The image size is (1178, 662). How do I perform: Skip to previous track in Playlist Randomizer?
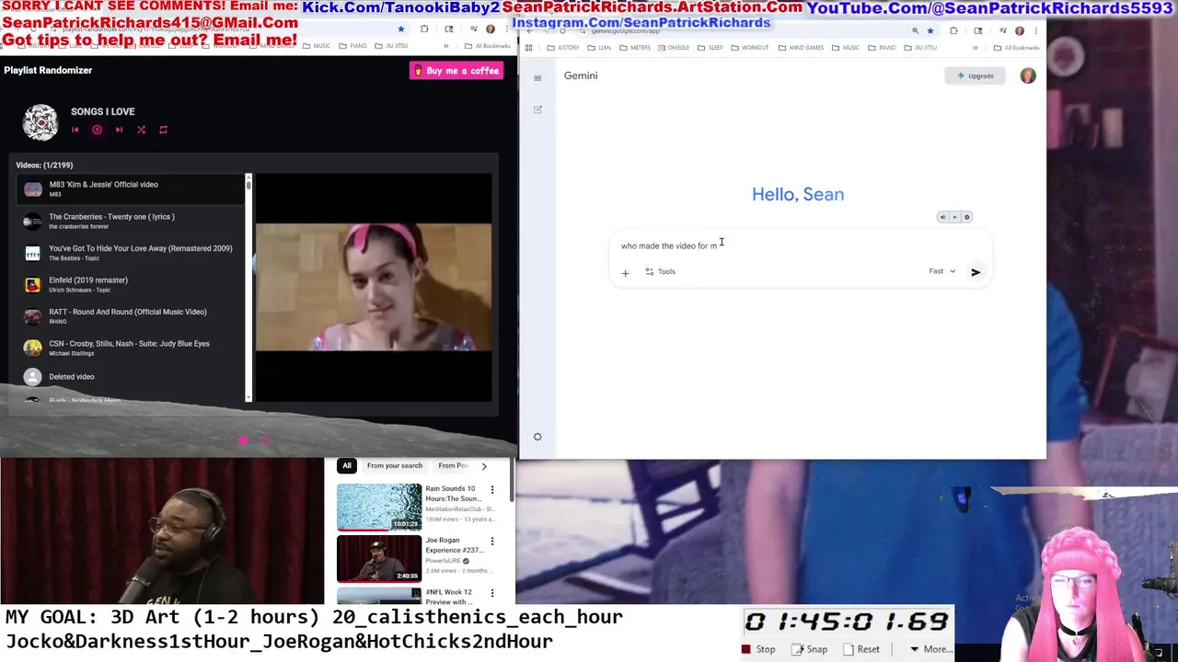point(75,130)
